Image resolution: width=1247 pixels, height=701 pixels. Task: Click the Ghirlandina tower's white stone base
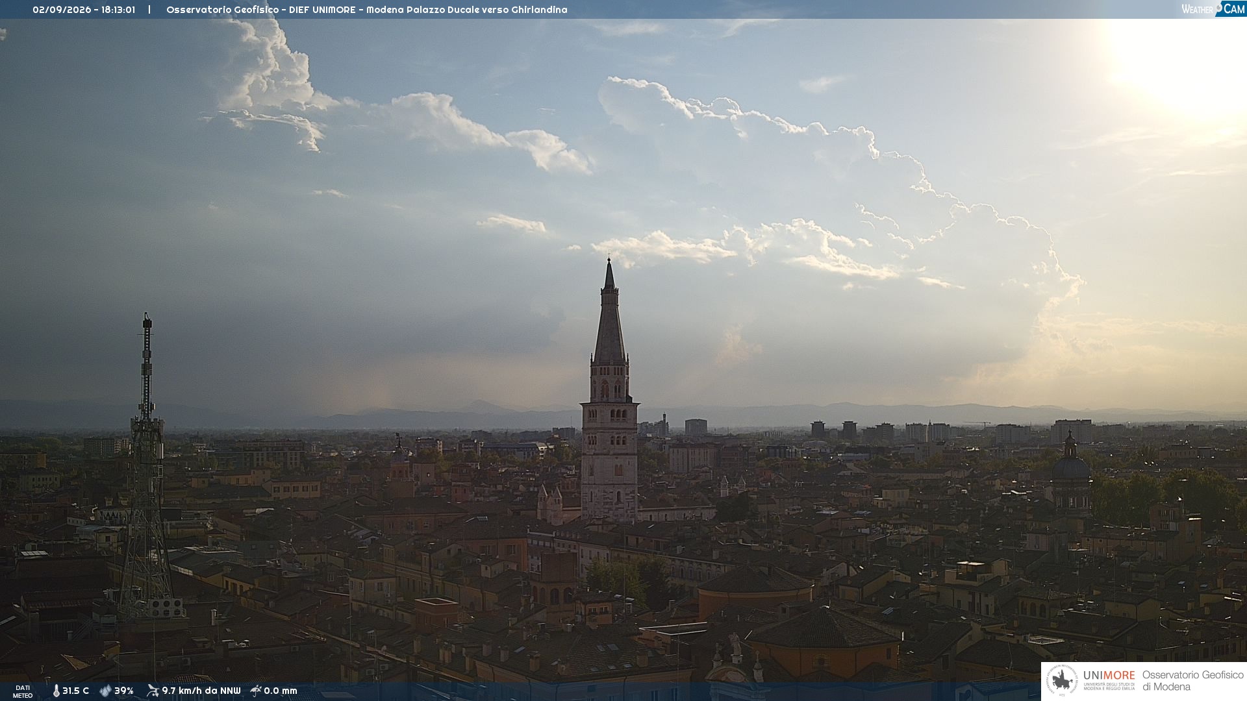609,464
